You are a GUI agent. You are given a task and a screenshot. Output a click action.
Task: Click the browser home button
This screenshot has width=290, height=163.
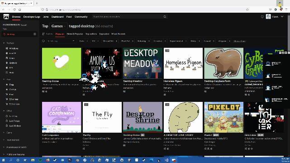coord(20,10)
